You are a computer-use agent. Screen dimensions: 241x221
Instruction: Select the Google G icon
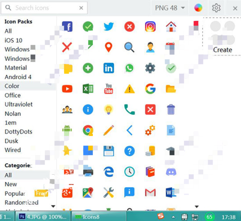click(x=150, y=89)
